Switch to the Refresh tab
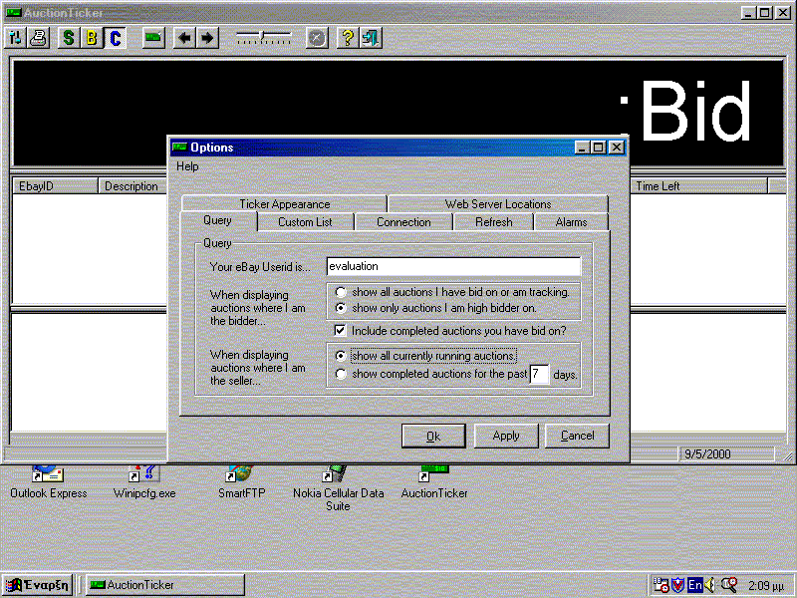This screenshot has width=797, height=598. pos(494,222)
